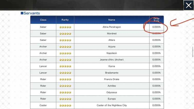Click the five-star rarity in Jeanne d'Arc's row
The width and height of the screenshot is (194, 109).
coord(65,60)
